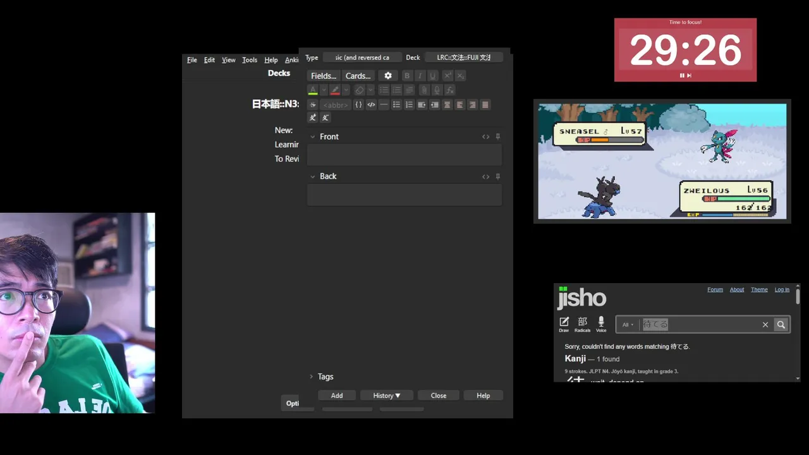Collapse the Front field
Screen dimensions: 809x455
pyautogui.click(x=312, y=136)
